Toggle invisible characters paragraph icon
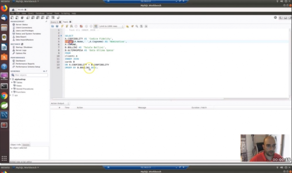 click(142, 26)
